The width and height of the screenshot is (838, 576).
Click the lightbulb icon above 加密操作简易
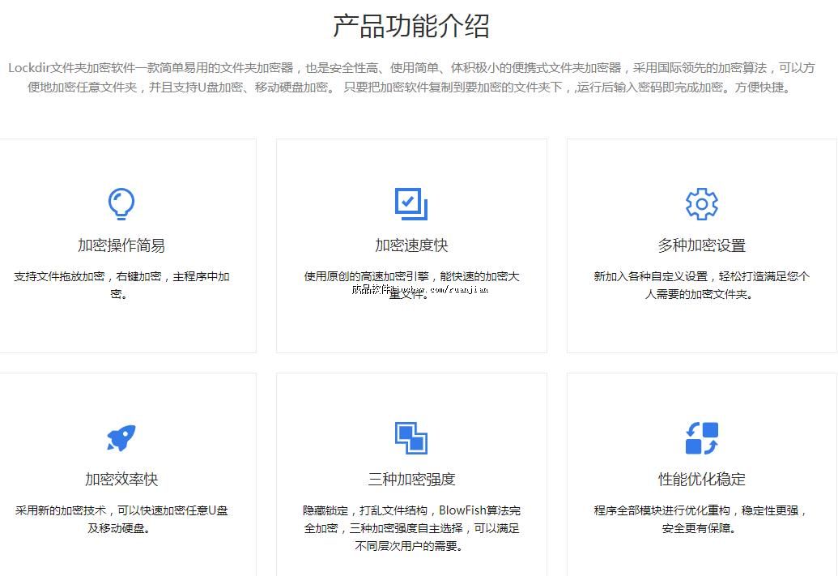121,204
